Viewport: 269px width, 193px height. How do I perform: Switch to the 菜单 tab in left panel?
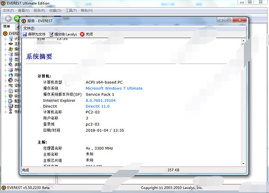pyautogui.click(x=7, y=27)
